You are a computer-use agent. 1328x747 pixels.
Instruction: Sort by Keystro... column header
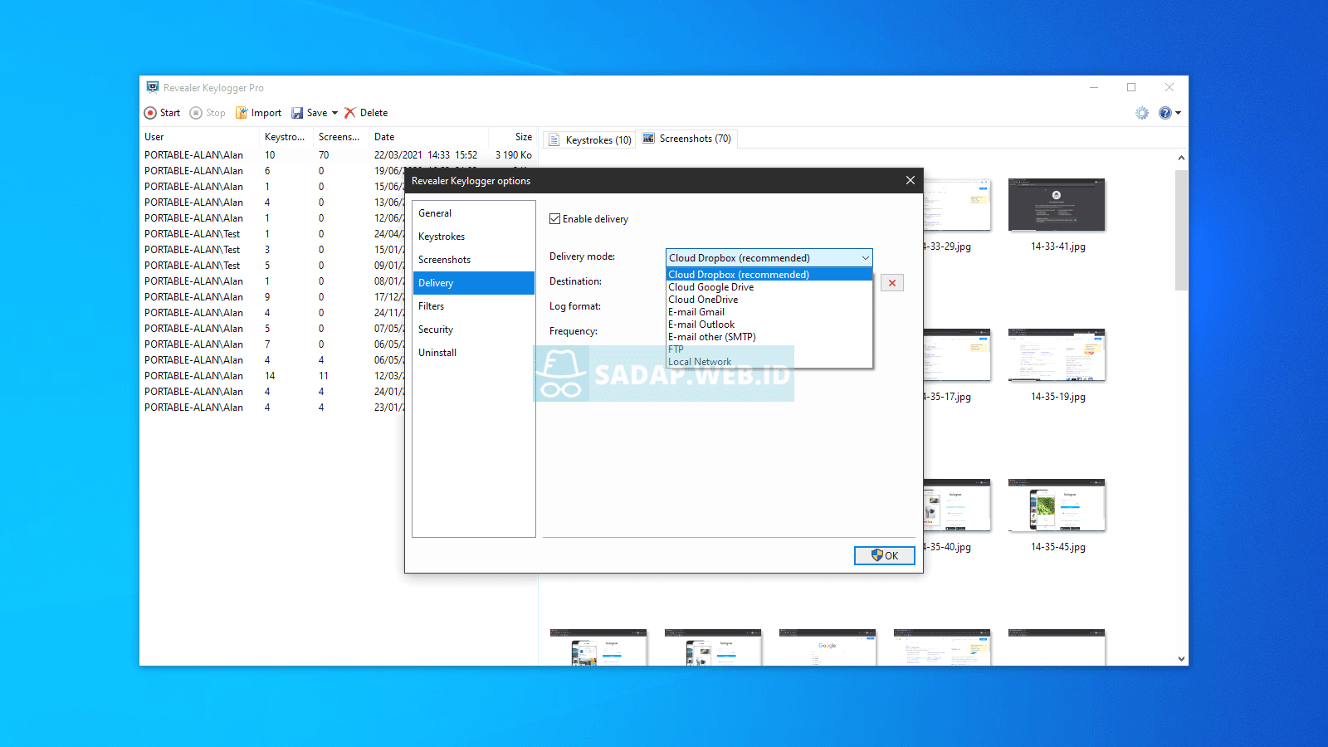point(286,137)
